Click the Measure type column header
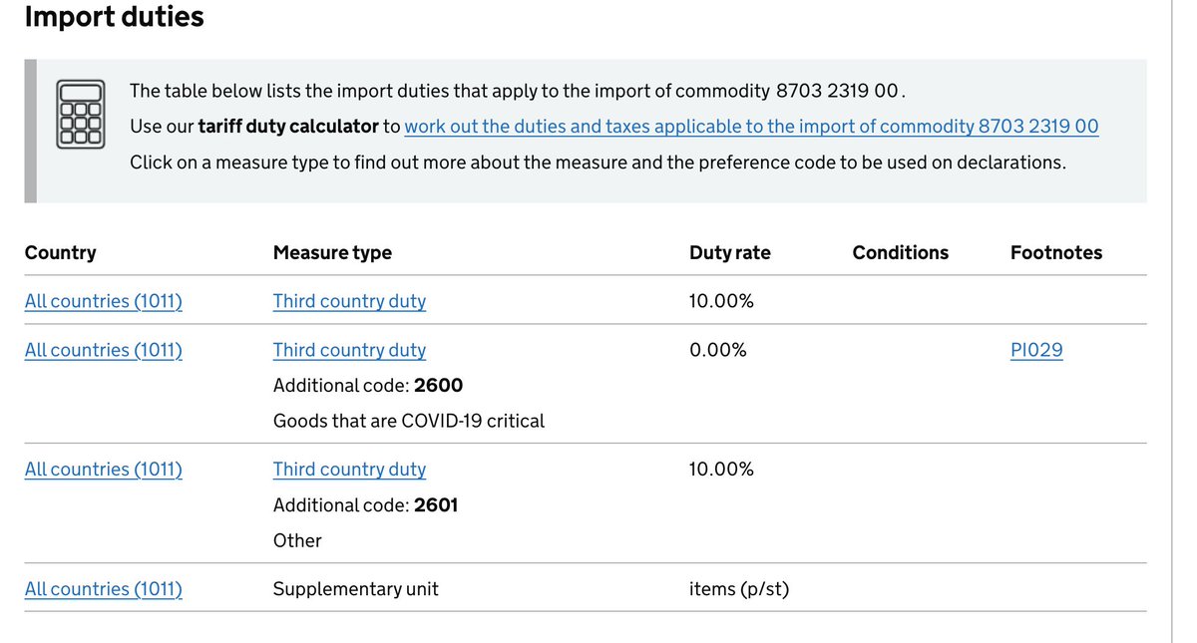This screenshot has height=643, width=1197. [x=332, y=253]
